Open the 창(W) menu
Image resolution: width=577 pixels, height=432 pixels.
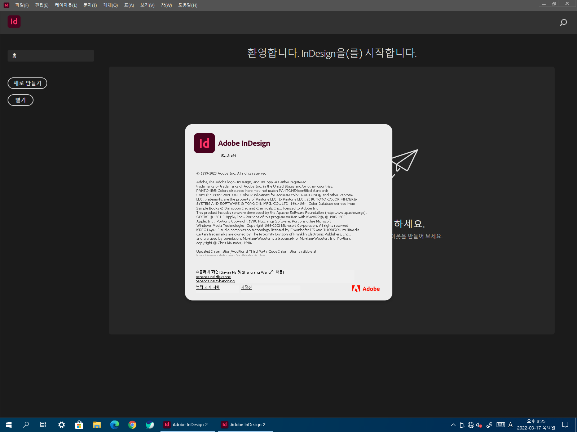coord(166,5)
